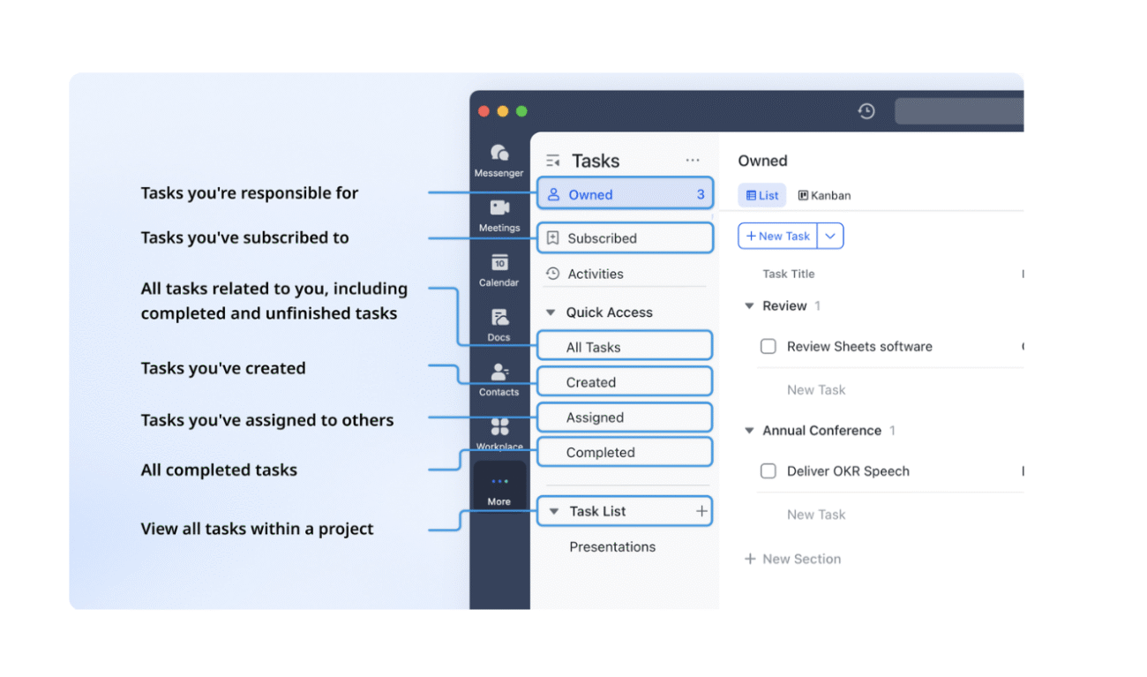The width and height of the screenshot is (1147, 677).
Task: Open Messenger from the sidebar
Action: pos(499,154)
